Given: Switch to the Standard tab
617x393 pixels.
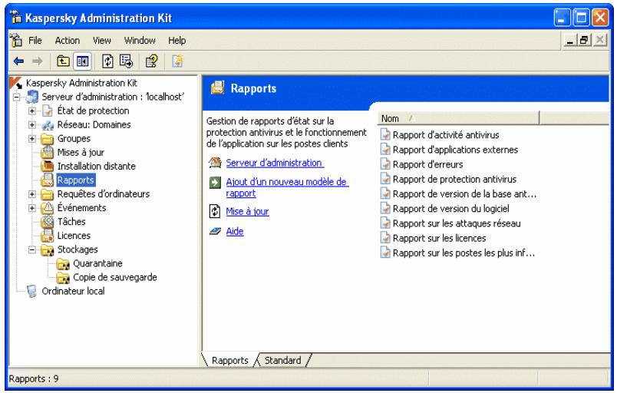Looking at the screenshot, I should coord(282,360).
